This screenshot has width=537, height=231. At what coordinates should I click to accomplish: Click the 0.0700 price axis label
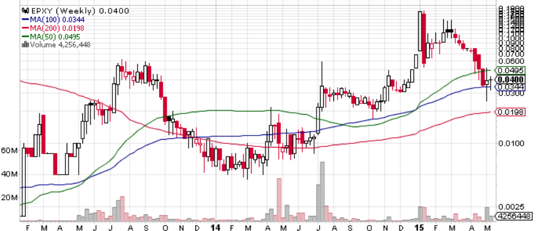[511, 54]
